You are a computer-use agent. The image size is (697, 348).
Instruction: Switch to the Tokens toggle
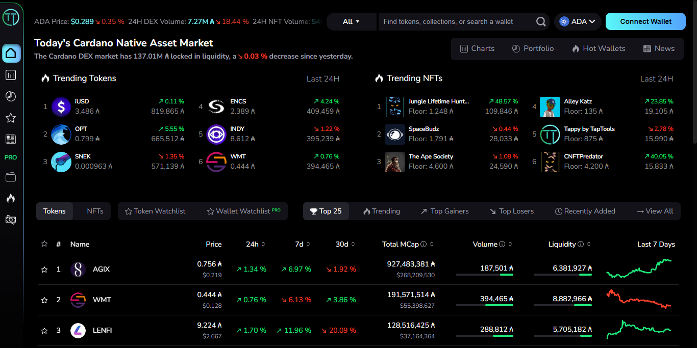click(x=55, y=211)
